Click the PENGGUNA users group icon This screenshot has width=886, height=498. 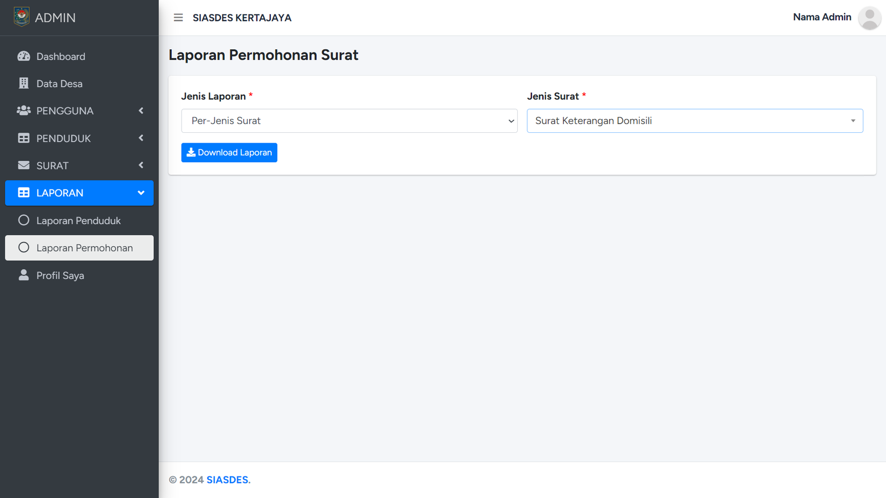pyautogui.click(x=24, y=111)
